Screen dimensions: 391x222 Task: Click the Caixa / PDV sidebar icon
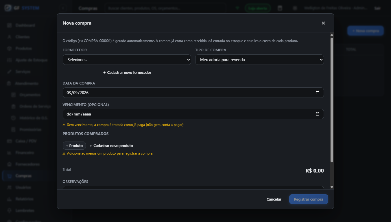coord(9,141)
